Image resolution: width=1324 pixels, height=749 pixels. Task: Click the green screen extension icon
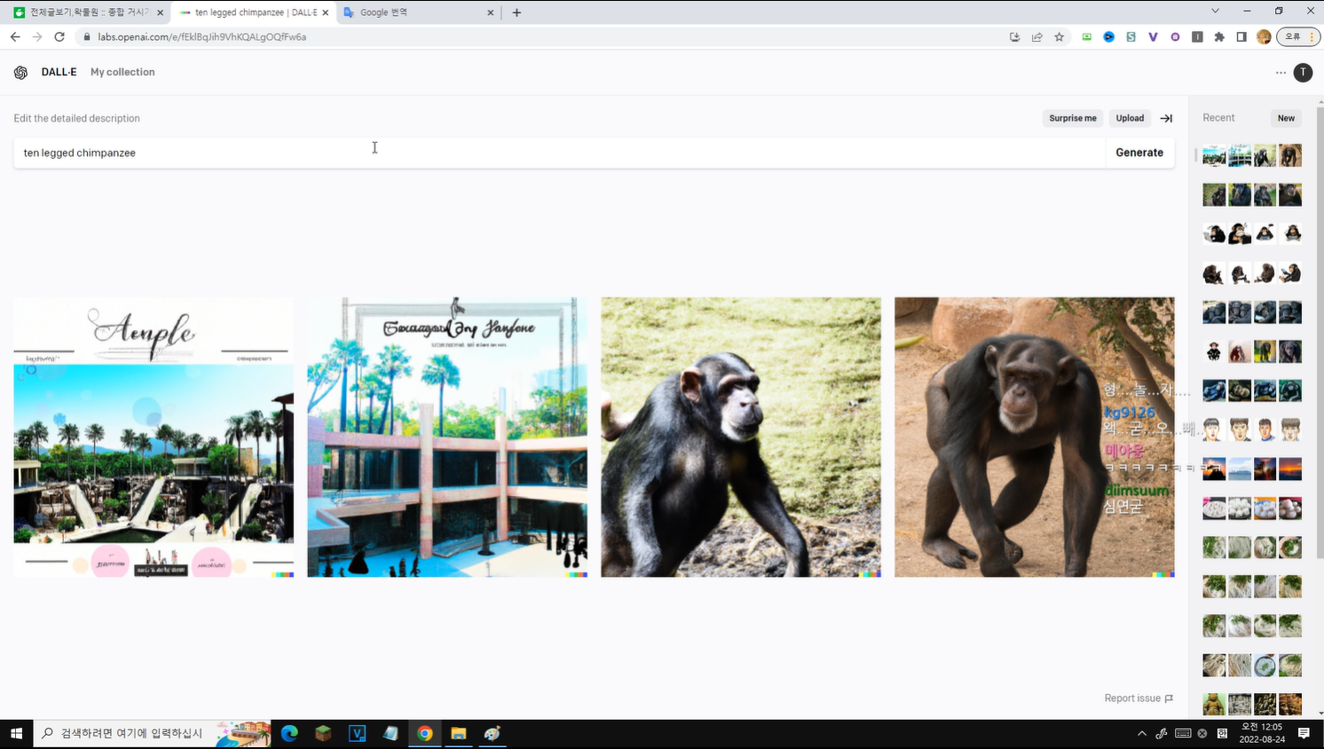[1086, 37]
